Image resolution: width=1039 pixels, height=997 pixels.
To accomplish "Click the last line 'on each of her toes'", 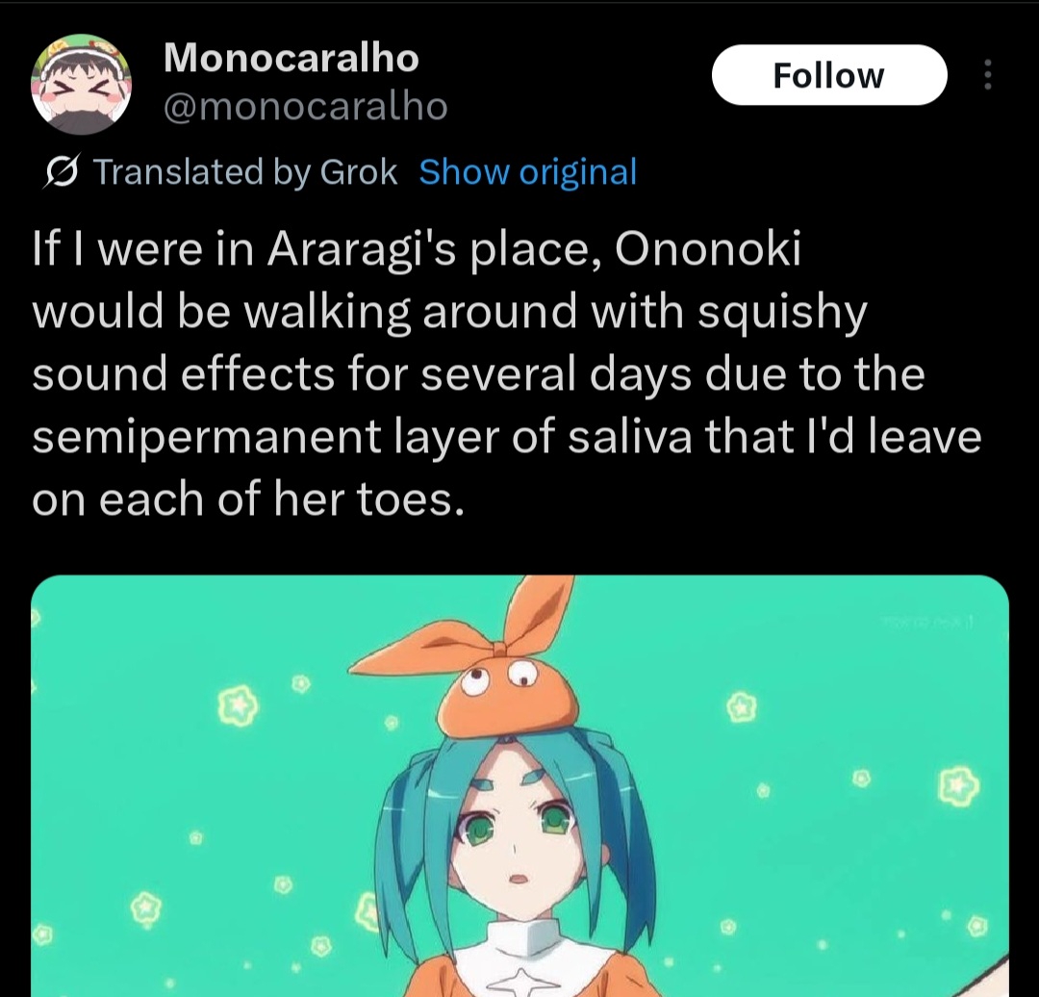I will tap(246, 499).
